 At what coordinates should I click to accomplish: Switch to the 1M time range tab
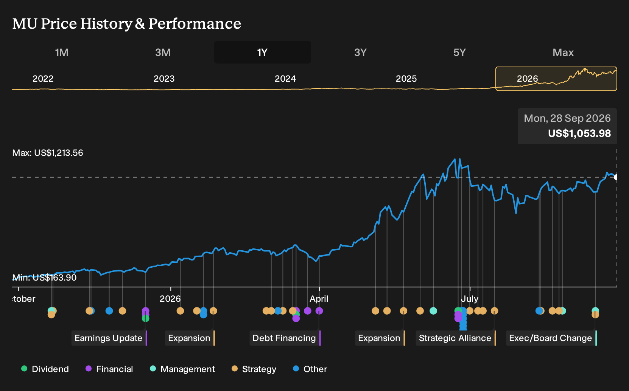[x=62, y=52]
